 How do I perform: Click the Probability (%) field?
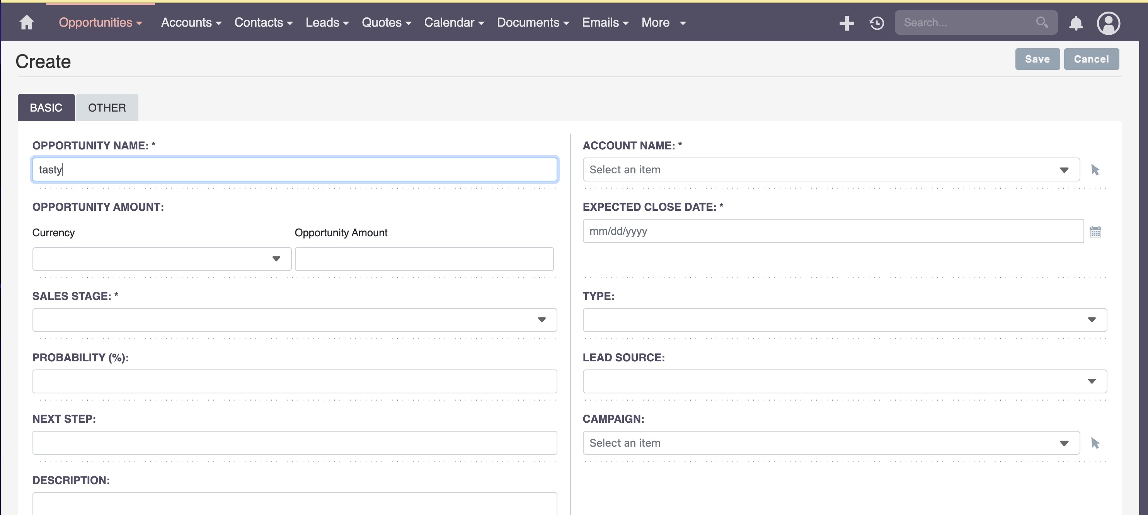295,381
